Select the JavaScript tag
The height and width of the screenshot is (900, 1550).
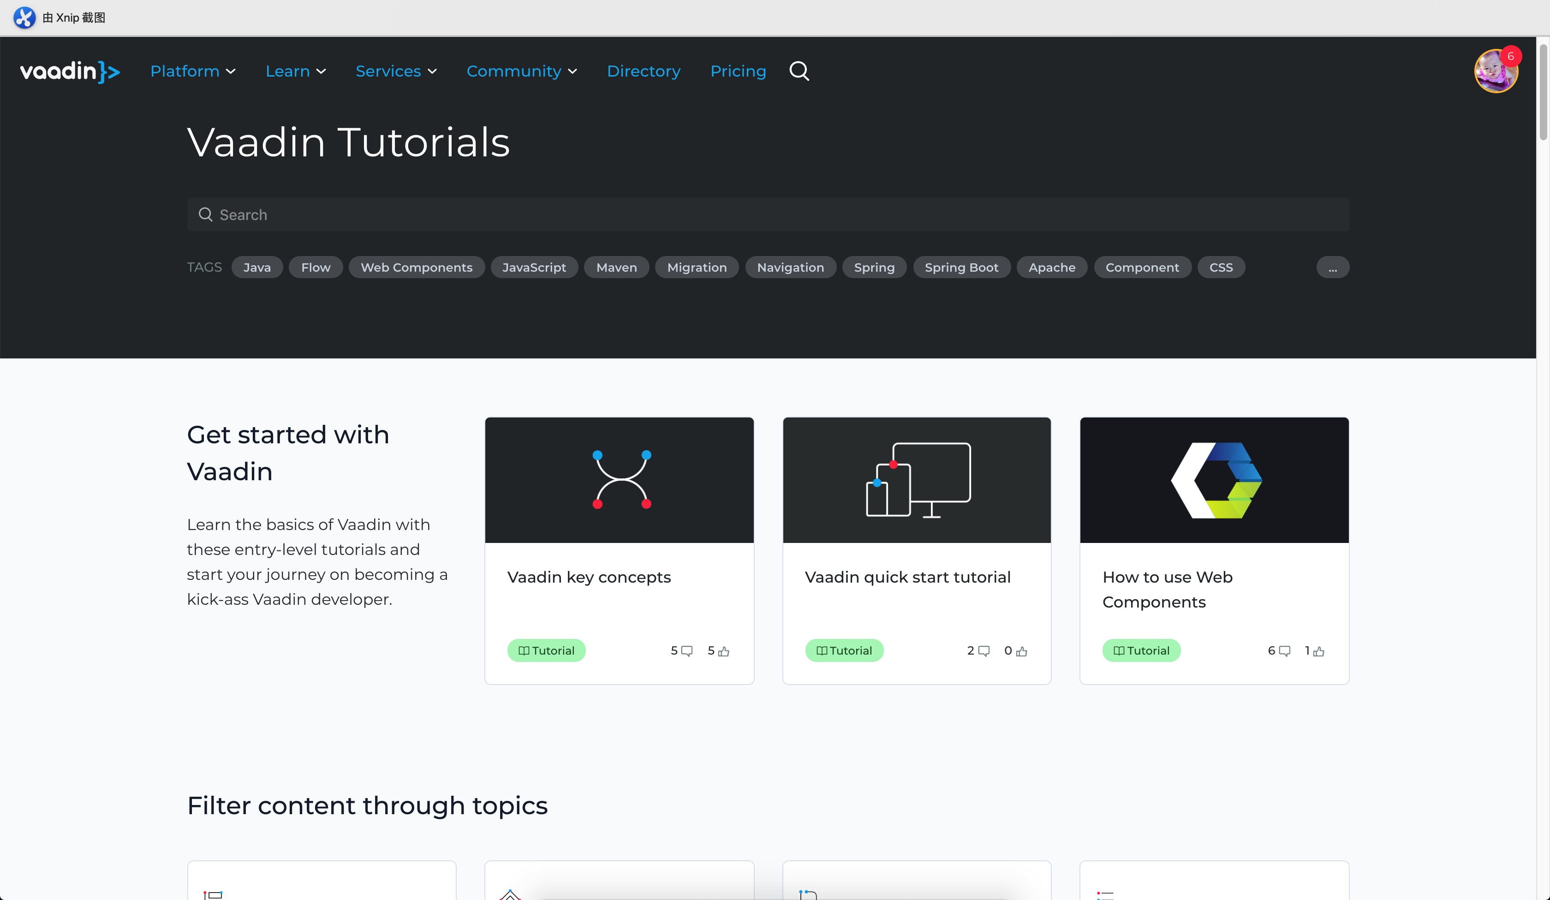[534, 267]
